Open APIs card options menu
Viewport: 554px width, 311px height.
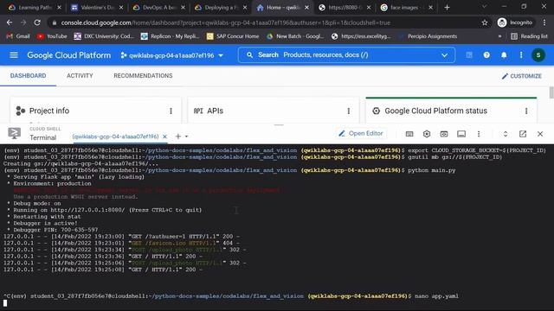tap(349, 111)
